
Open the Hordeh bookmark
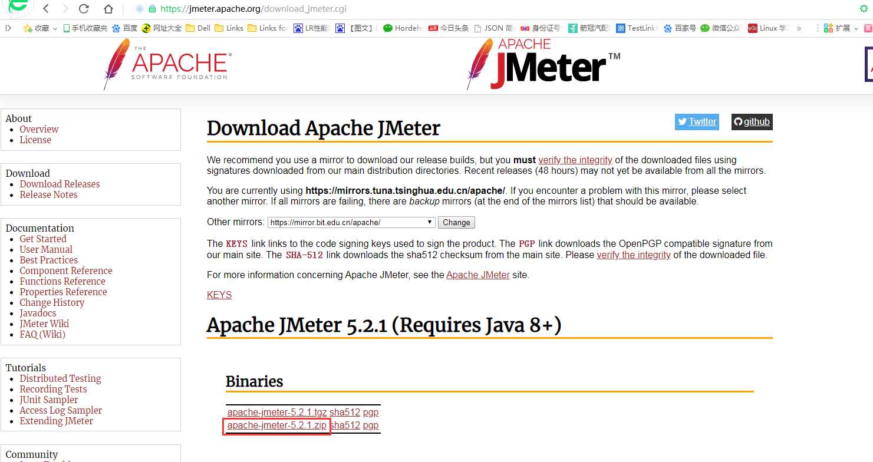coord(403,28)
